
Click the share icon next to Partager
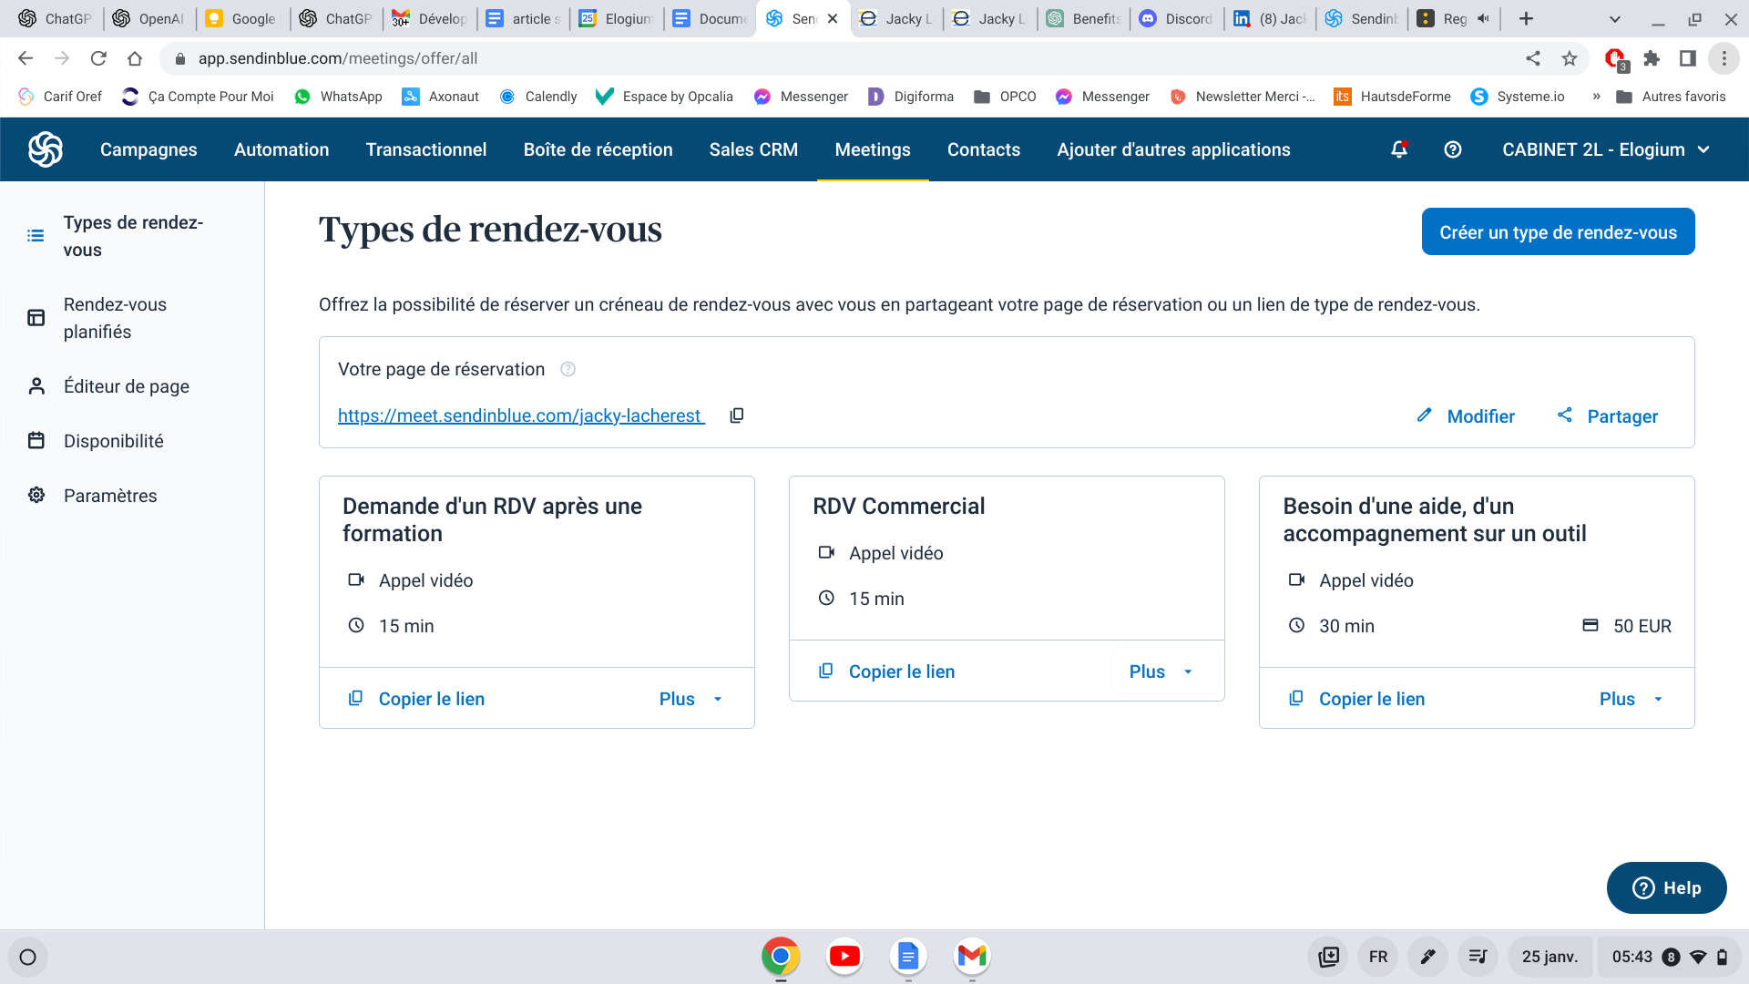point(1565,415)
